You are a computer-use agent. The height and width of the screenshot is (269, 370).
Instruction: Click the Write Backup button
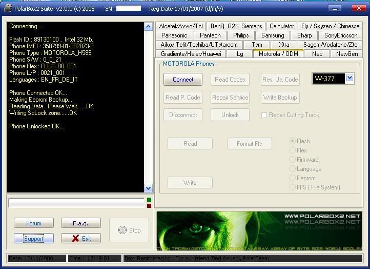point(280,98)
